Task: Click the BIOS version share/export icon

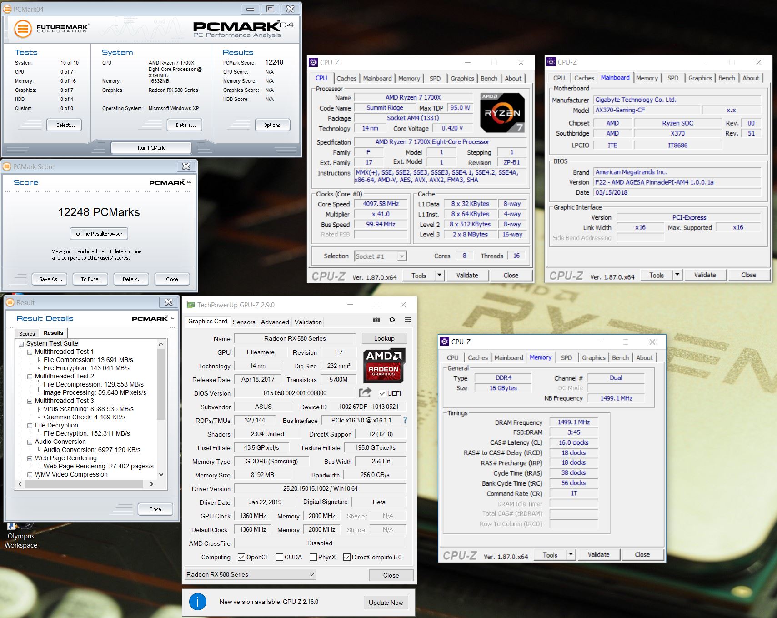Action: (x=365, y=392)
